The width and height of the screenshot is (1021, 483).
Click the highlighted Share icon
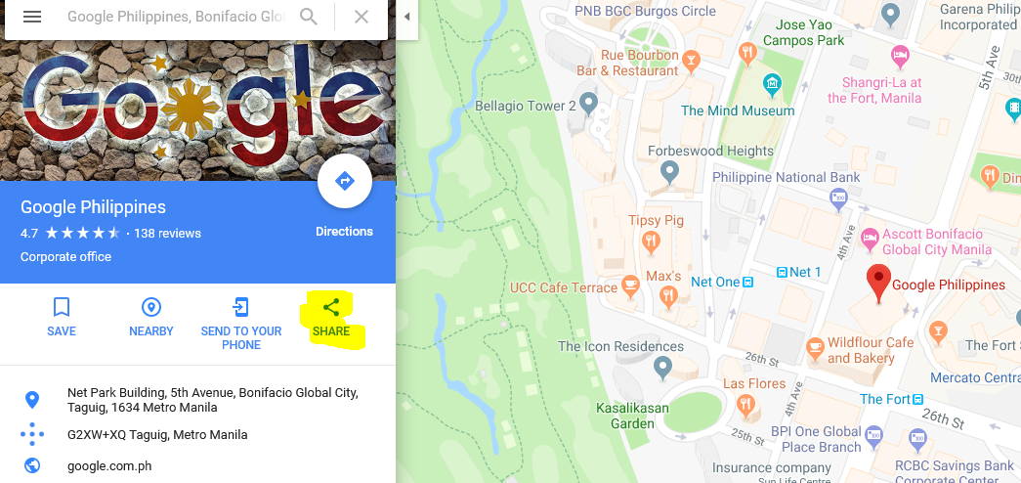tap(331, 307)
